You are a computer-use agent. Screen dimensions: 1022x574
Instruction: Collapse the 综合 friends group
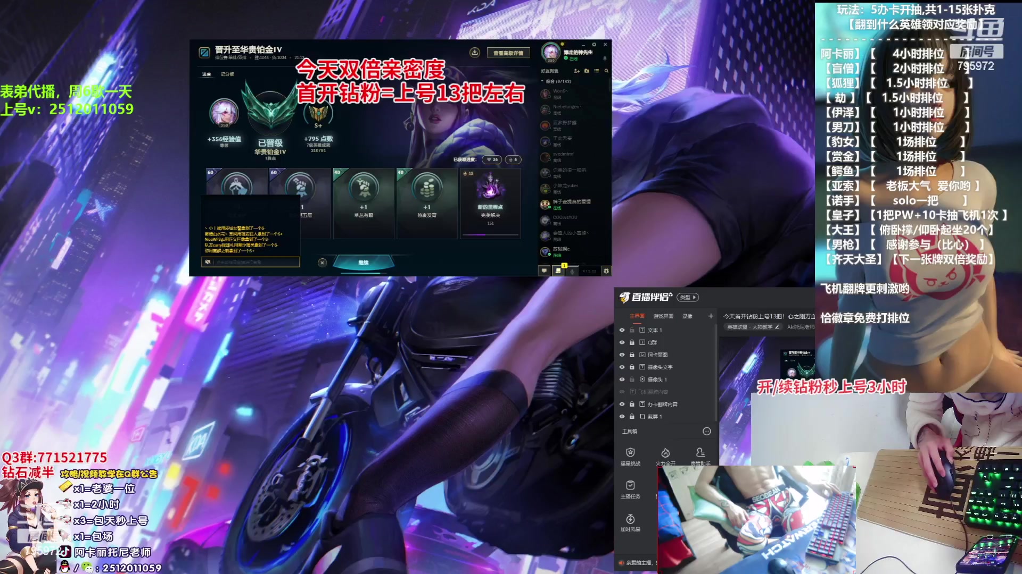542,81
